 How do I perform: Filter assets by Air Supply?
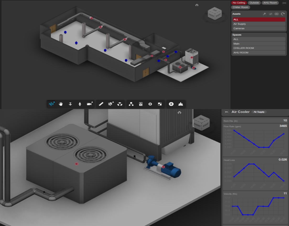pos(259,24)
